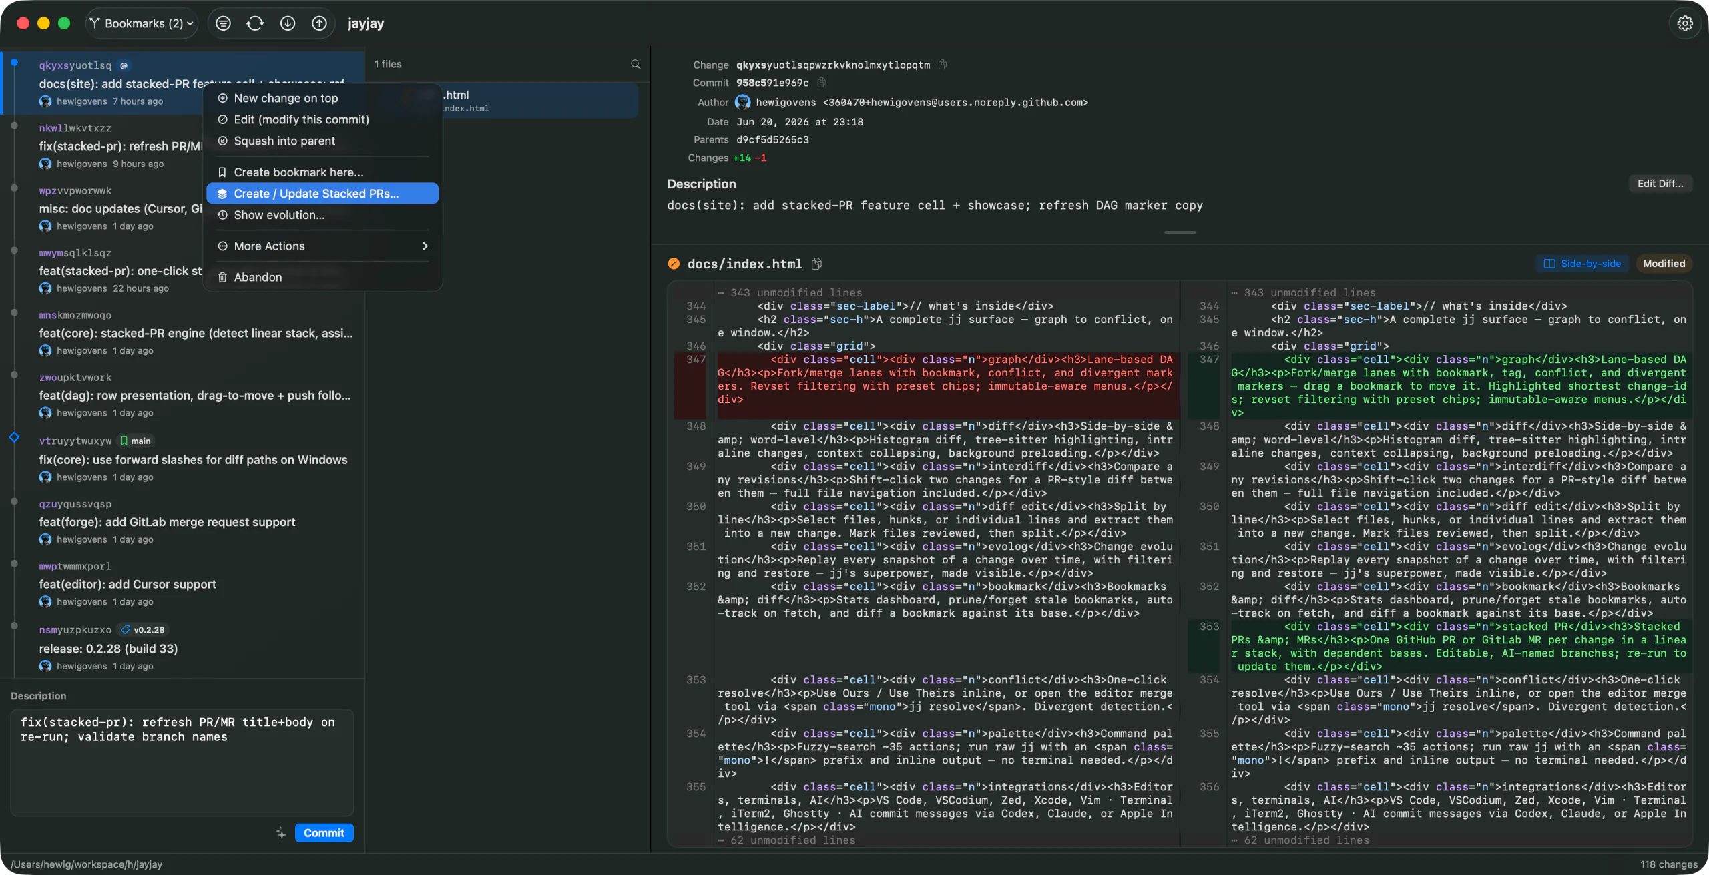Expand 62 unmodified lines in left pane

[x=786, y=840]
